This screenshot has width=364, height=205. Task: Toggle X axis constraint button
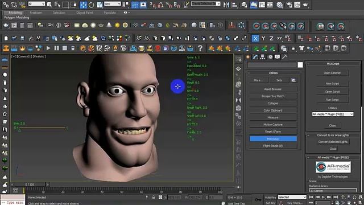255,38
